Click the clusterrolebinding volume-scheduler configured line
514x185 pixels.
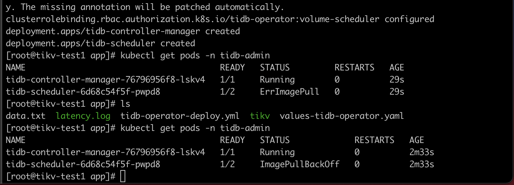220,19
